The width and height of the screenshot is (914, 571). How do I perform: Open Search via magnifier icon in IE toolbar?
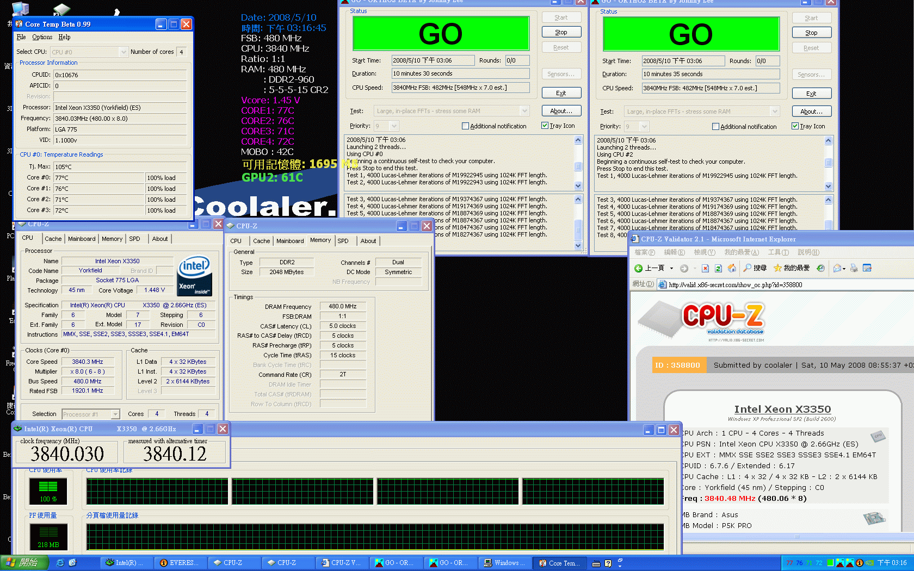748,268
